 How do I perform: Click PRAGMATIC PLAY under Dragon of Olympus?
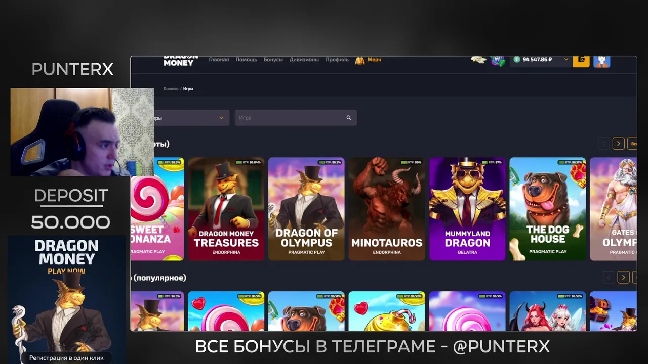tap(306, 252)
